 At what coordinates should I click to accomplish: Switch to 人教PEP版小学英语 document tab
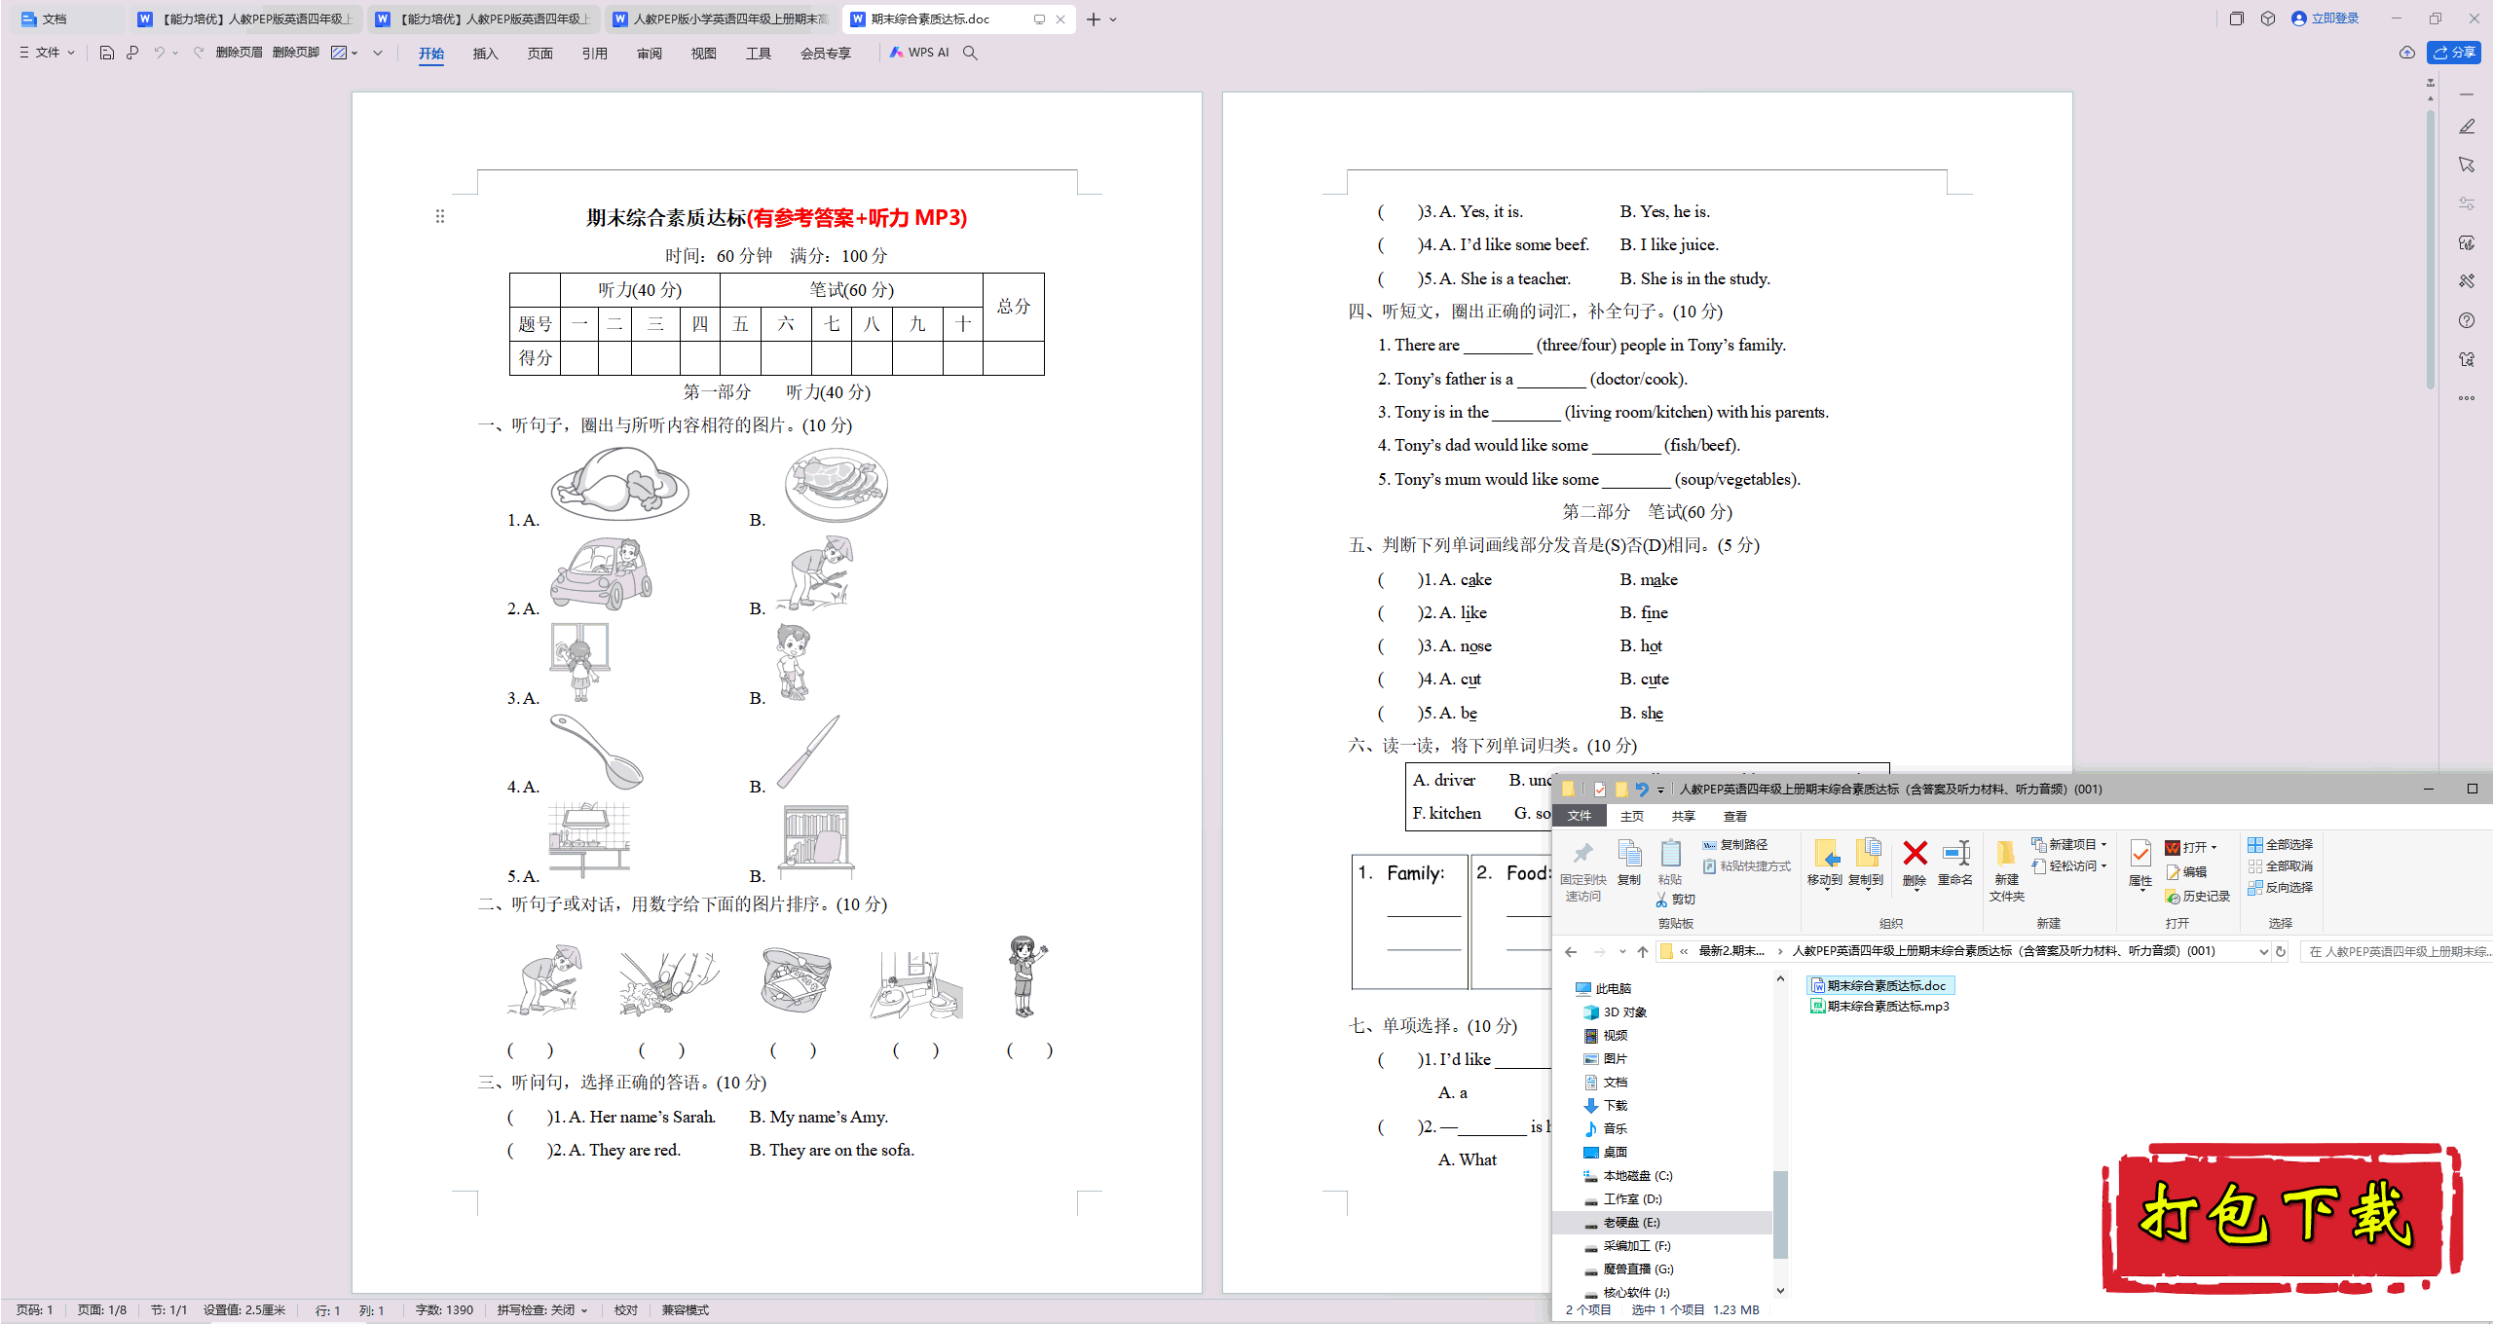pos(721,18)
